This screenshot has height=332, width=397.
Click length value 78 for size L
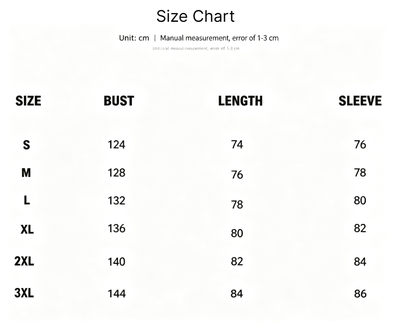pyautogui.click(x=237, y=204)
